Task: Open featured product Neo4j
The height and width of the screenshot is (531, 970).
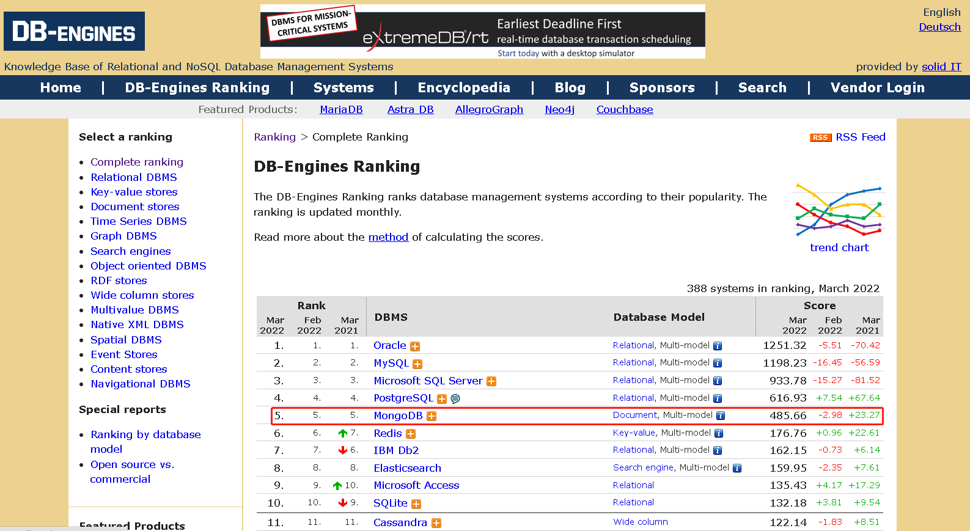Action: tap(560, 109)
